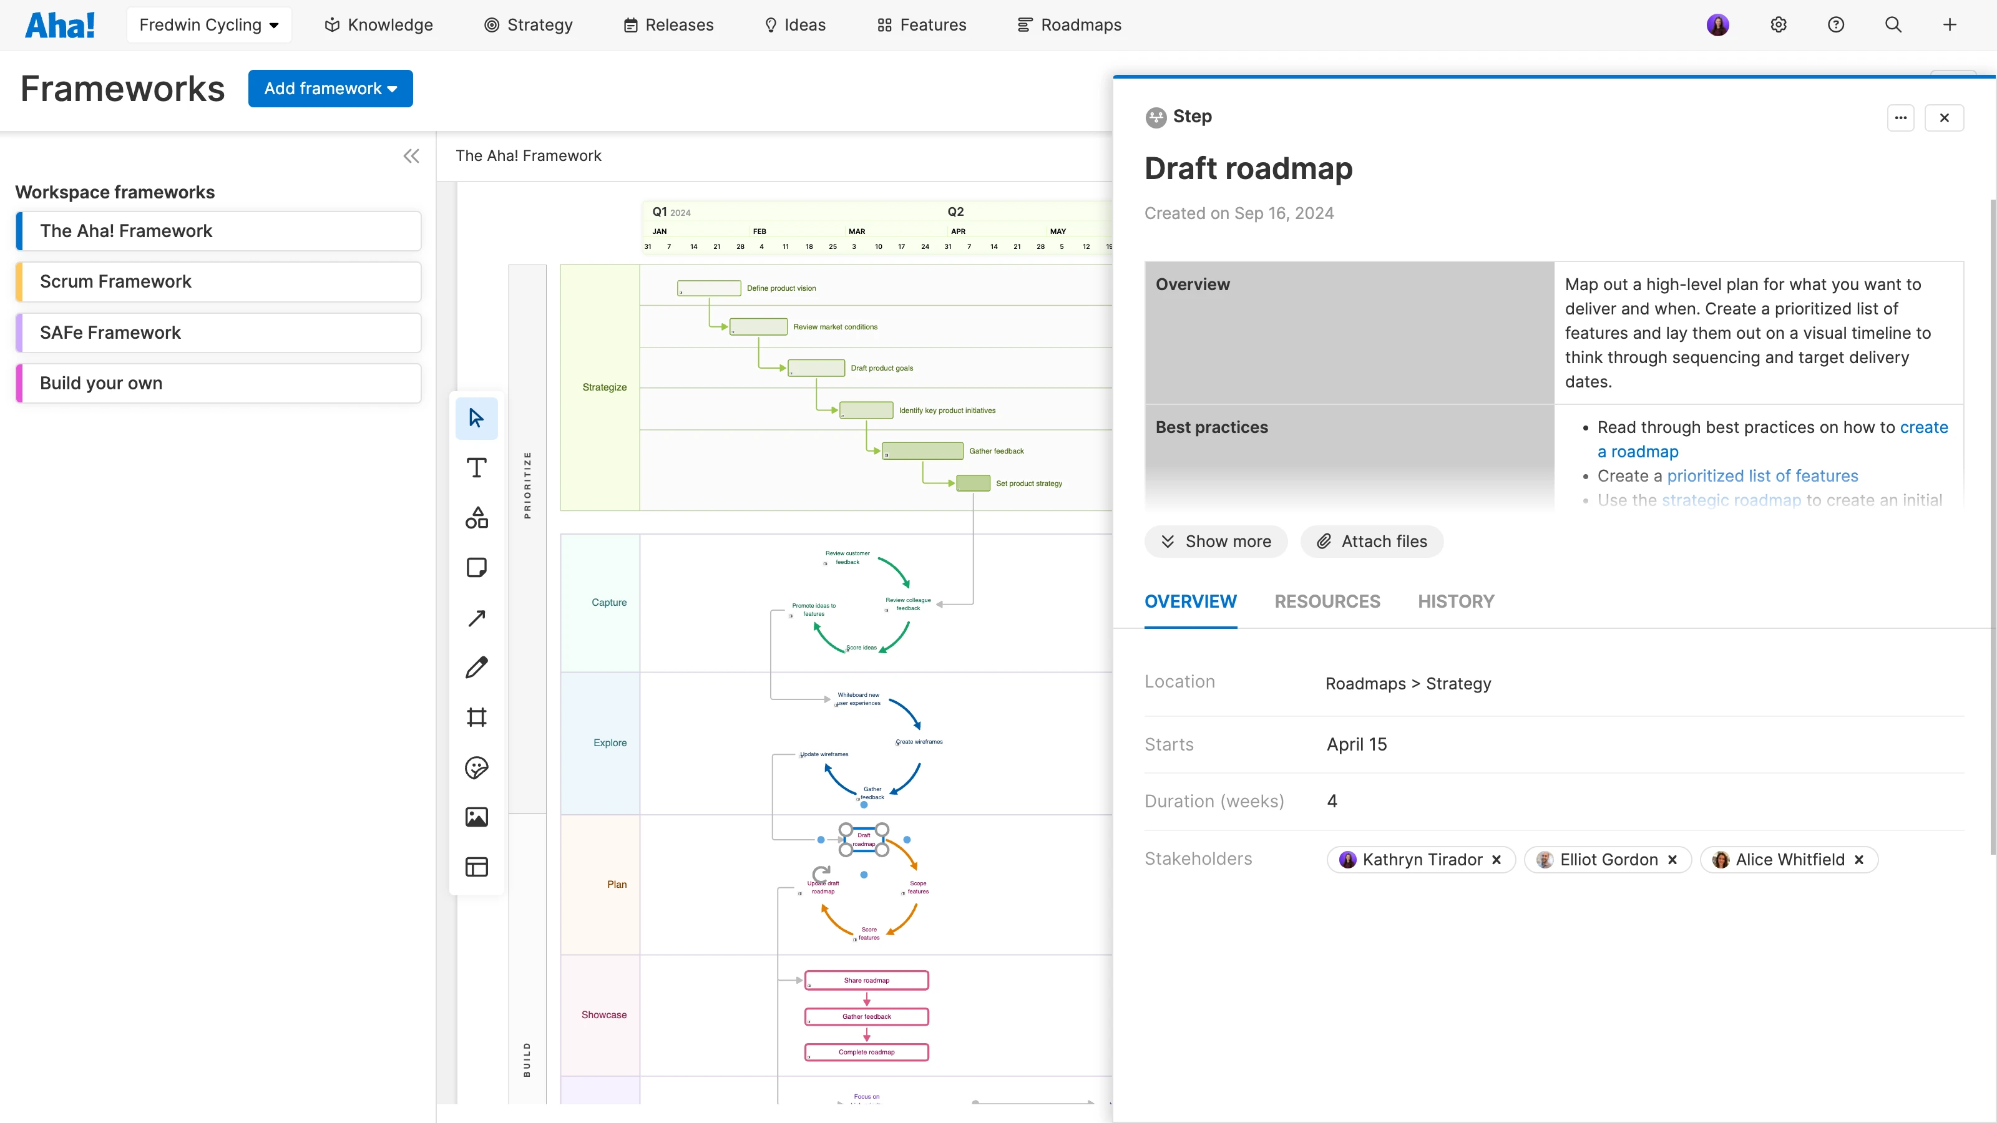Open the Fredwin Cycling workspace dropdown
The height and width of the screenshot is (1123, 1997).
pos(208,24)
